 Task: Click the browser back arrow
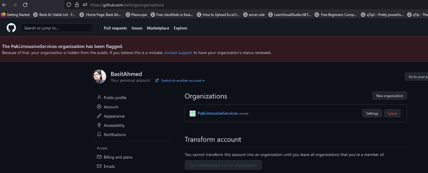coord(4,5)
